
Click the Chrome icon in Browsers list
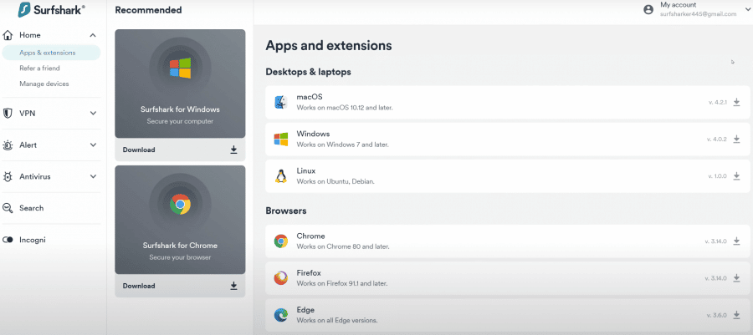click(281, 241)
